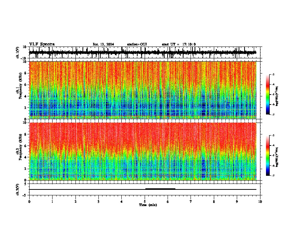
Task: Click the "-3" tick on ch.1 colorbar
Action: pos(273,74)
